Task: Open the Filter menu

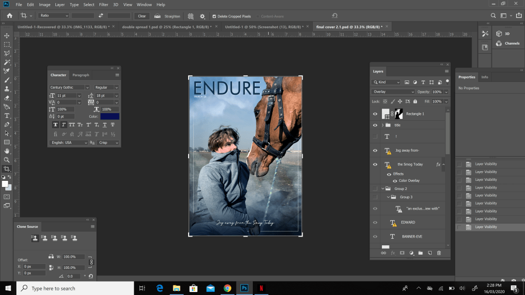Action: coord(103,5)
